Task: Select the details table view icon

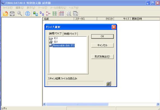Action: click(62, 14)
